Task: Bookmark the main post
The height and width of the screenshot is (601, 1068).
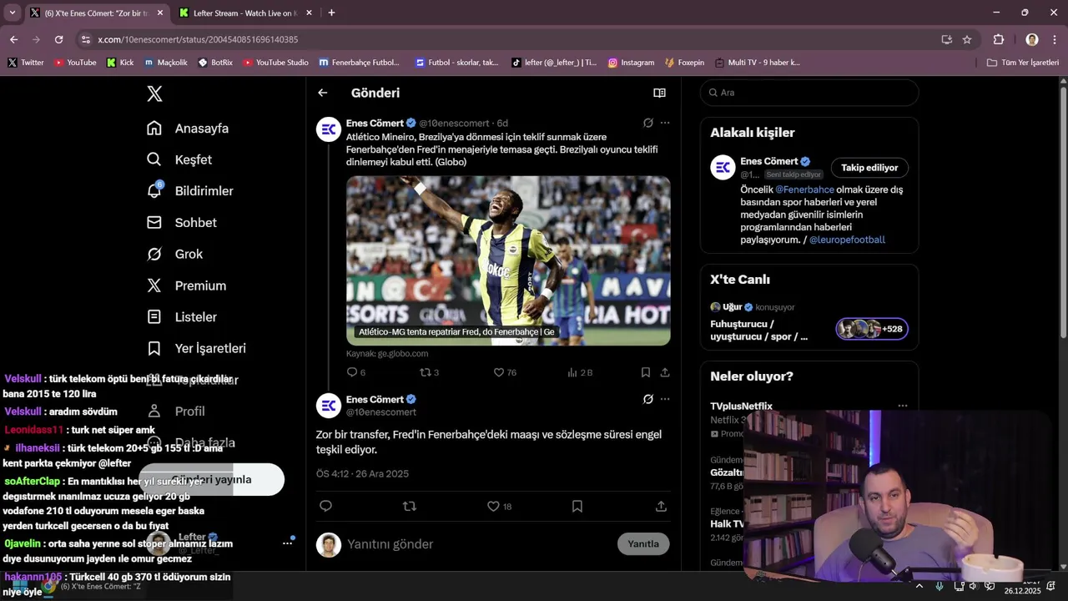Action: [577, 506]
